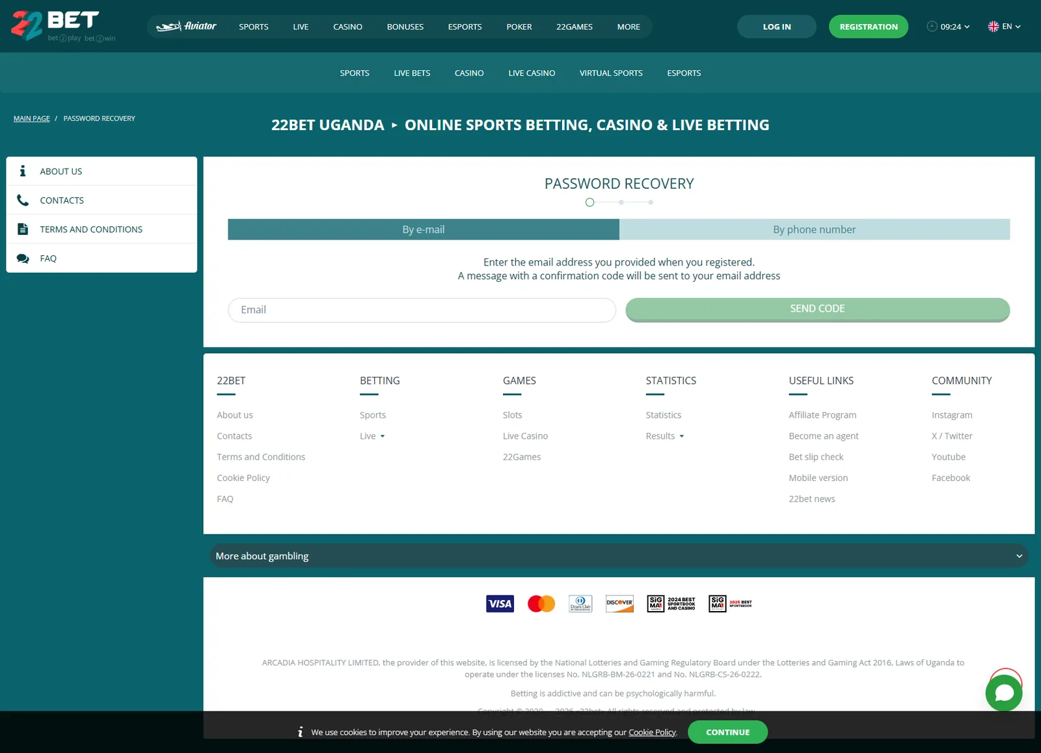This screenshot has height=753, width=1041.
Task: Click the Contacts phone icon
Action: tap(23, 200)
